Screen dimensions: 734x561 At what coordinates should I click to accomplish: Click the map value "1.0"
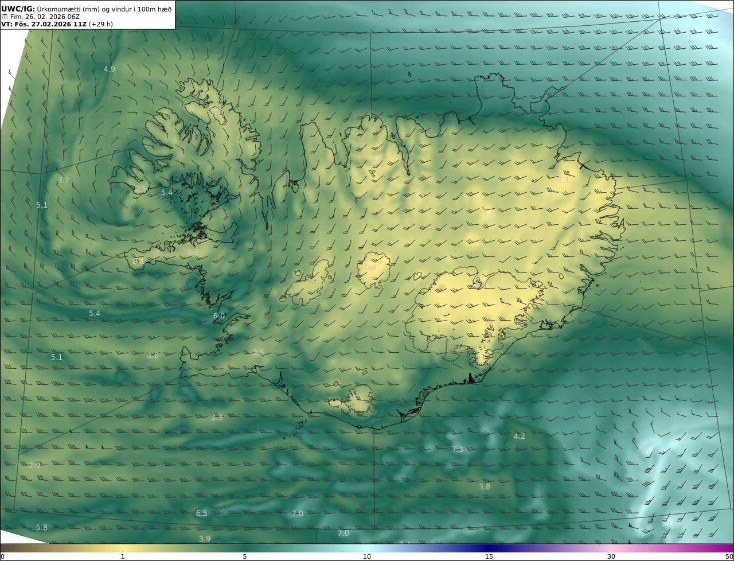(489, 212)
